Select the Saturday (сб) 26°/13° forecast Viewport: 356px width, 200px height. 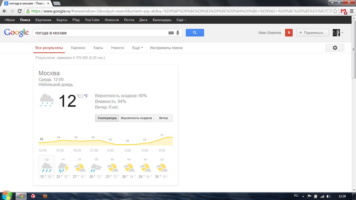(x=96, y=167)
